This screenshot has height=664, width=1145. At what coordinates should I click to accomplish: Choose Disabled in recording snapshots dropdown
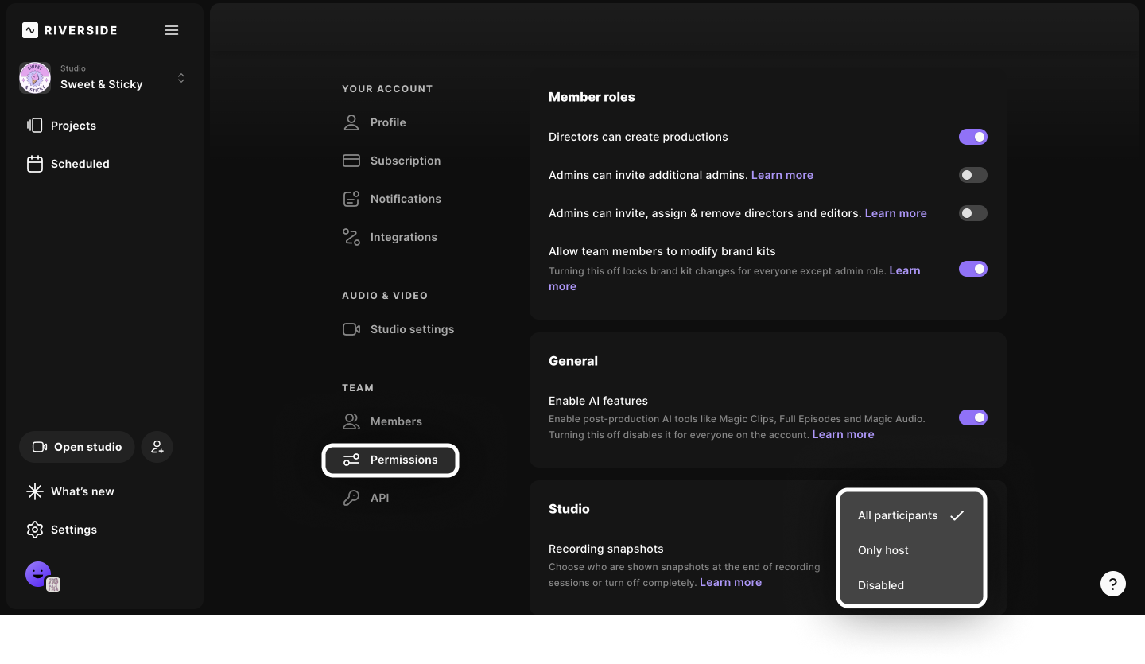coord(880,585)
